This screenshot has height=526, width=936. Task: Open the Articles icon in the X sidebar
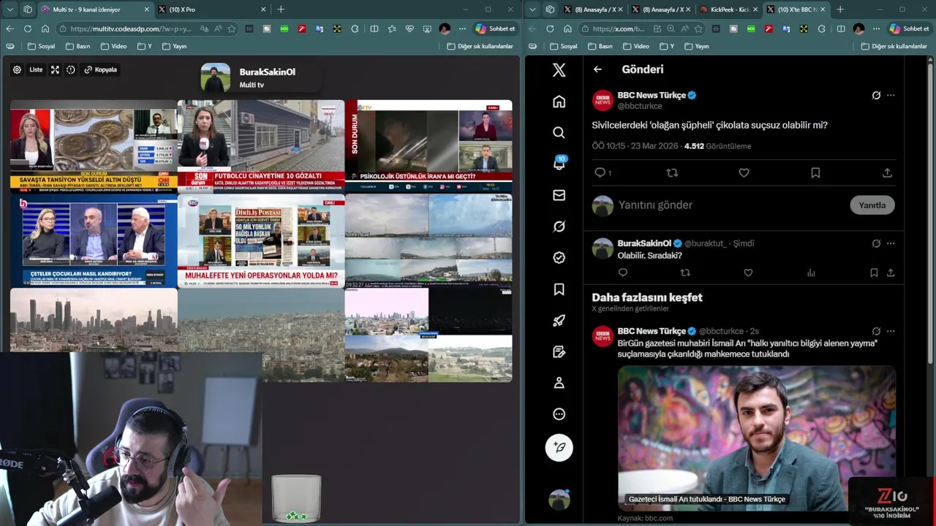pos(559,351)
